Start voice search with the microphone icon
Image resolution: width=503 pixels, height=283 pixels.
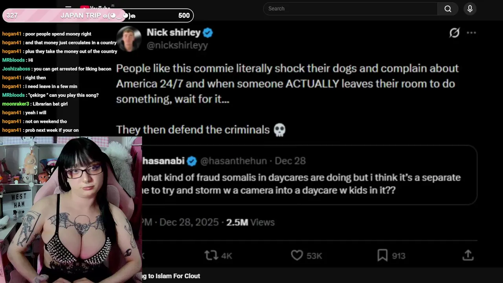(470, 9)
